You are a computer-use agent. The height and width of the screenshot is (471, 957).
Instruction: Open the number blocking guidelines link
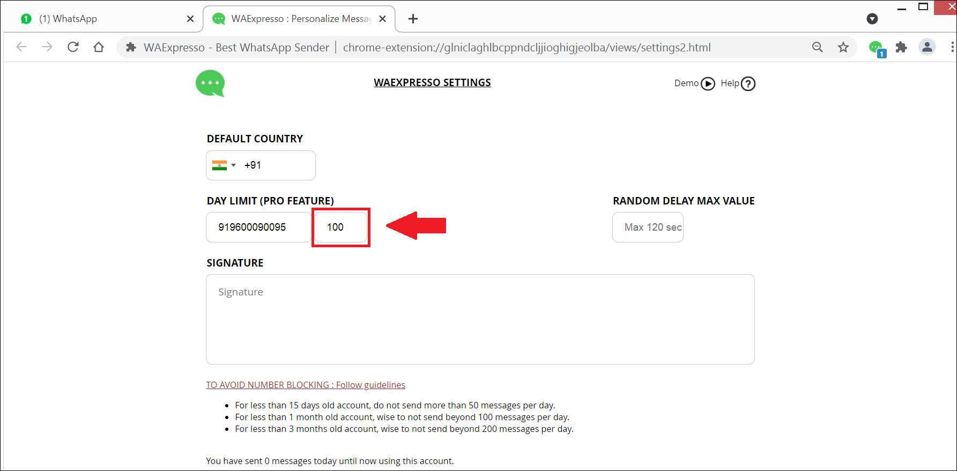[306, 385]
